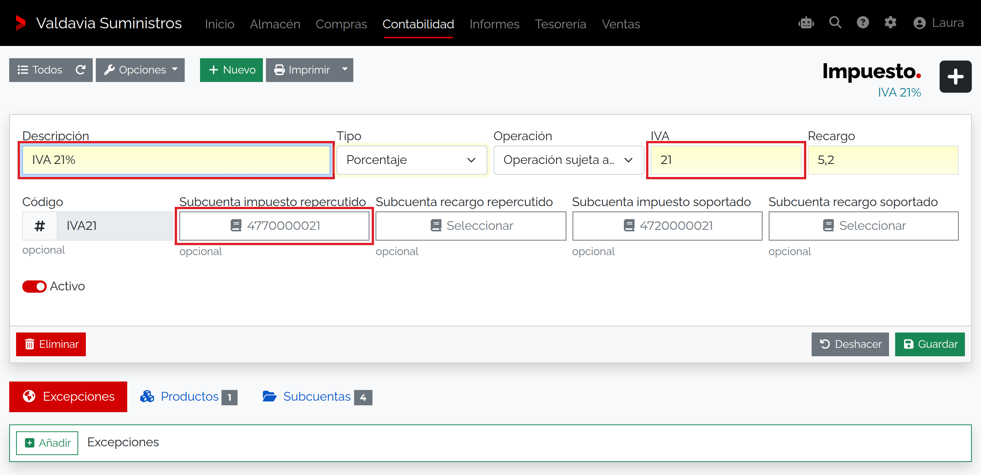Image resolution: width=981 pixels, height=475 pixels.
Task: Toggle the Activo switch
Action: 34,287
